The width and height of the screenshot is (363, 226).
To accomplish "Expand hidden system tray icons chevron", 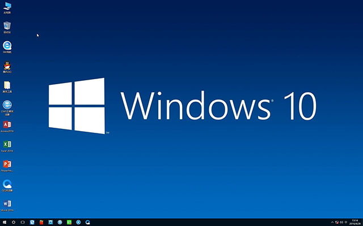I will point(331,222).
